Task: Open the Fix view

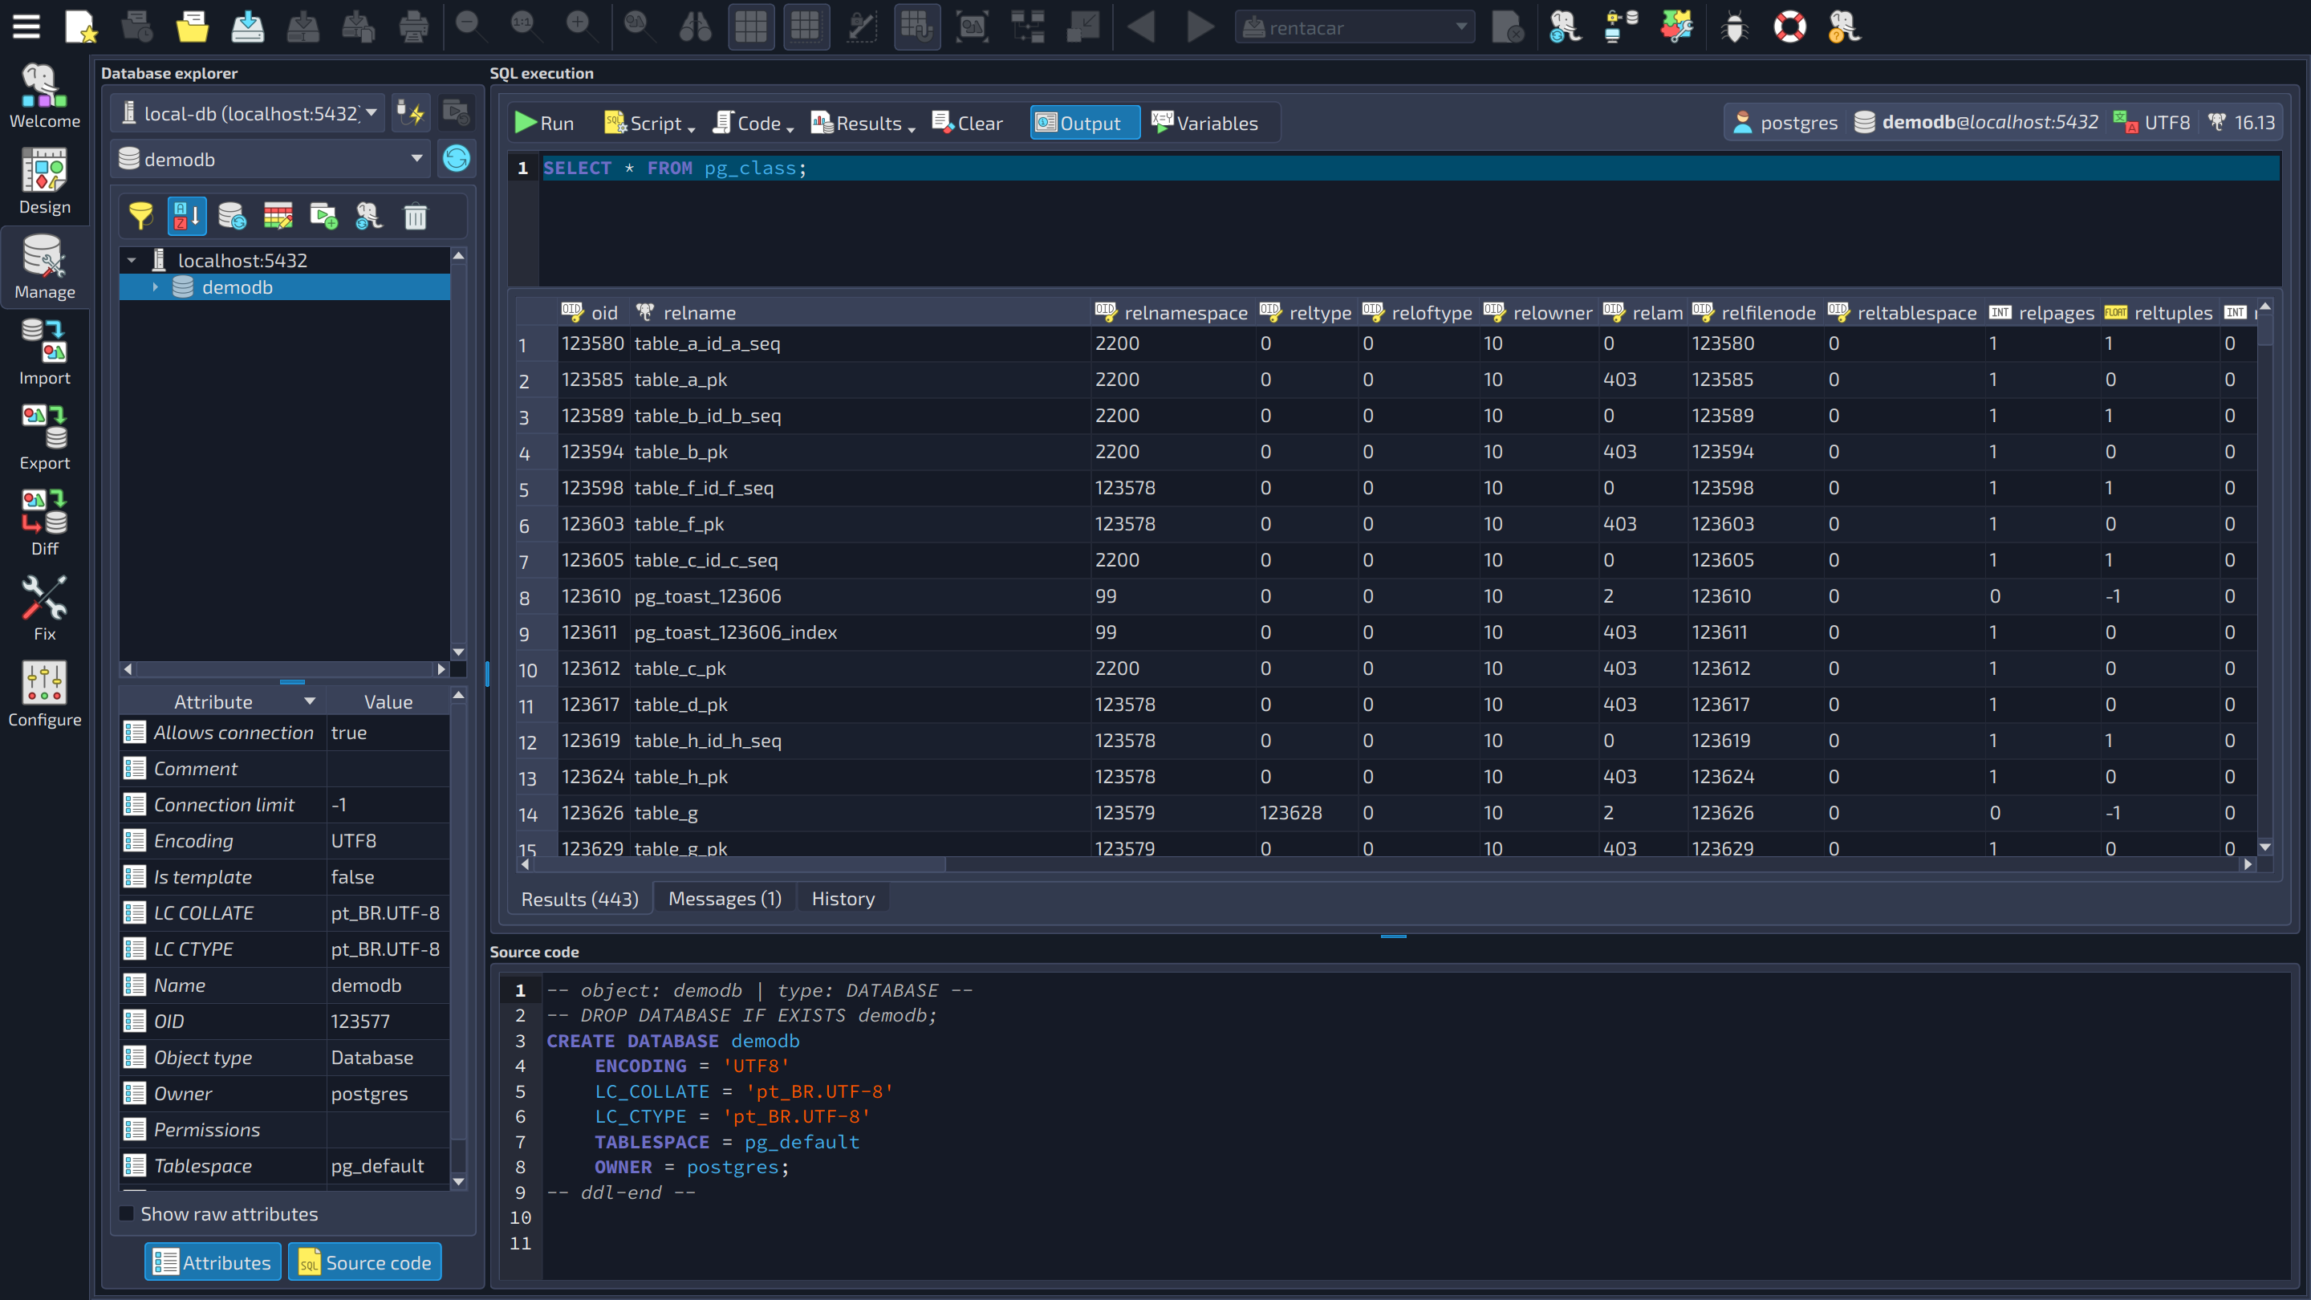Action: click(x=44, y=608)
